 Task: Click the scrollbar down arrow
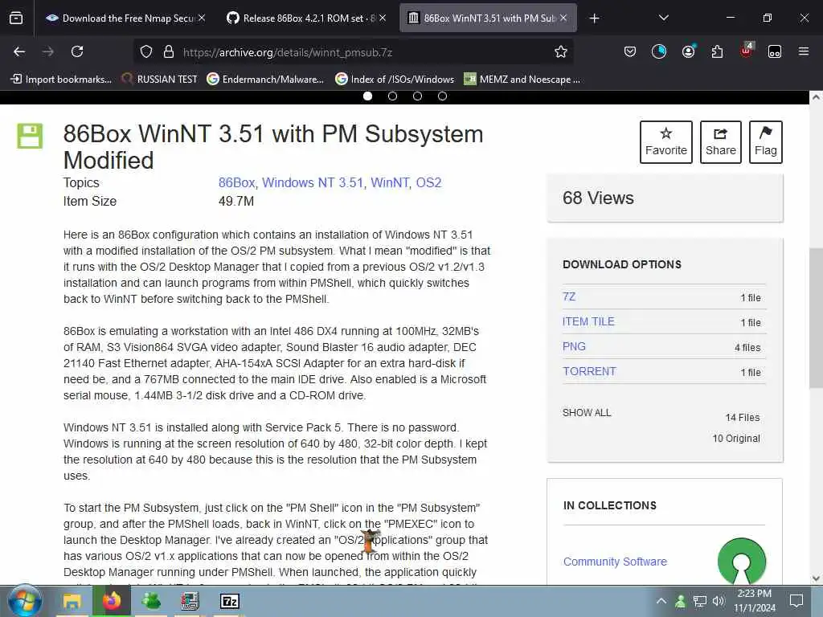tap(816, 578)
